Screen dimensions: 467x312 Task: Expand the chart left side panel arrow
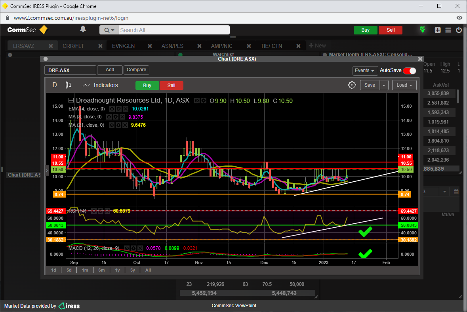[47, 171]
